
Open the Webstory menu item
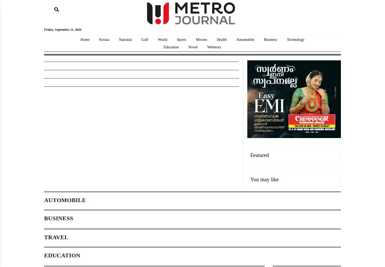tap(214, 47)
